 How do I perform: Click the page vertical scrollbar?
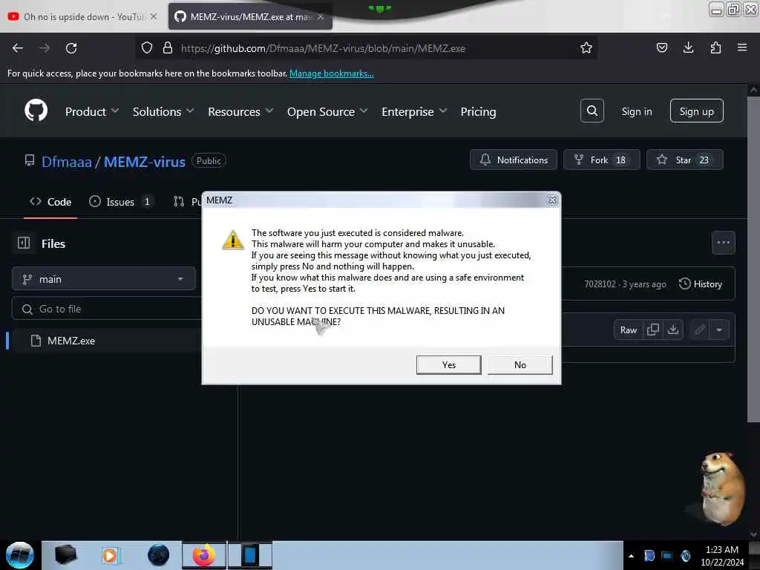[x=753, y=259]
